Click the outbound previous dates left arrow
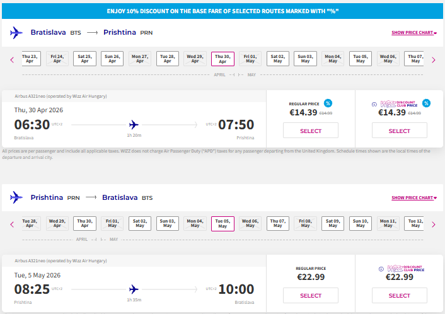This screenshot has width=445, height=314. [12, 60]
